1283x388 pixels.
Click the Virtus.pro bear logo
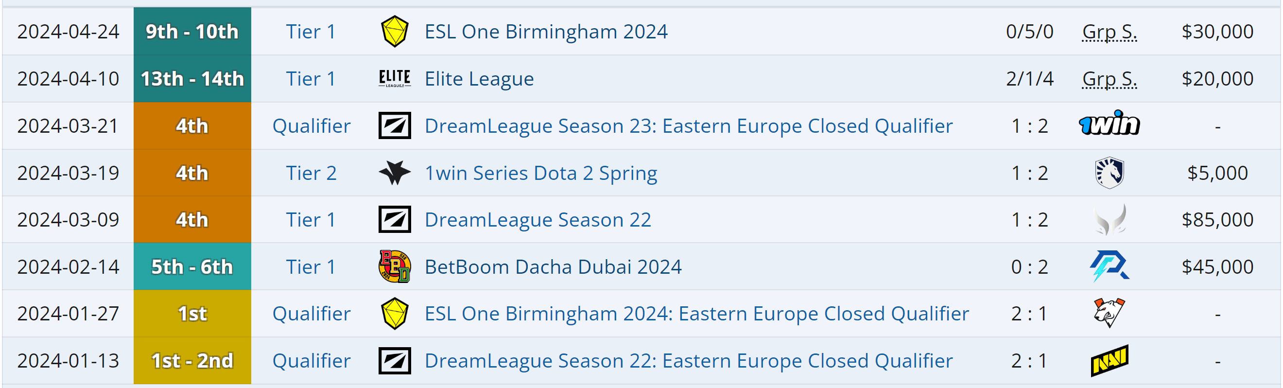[1109, 313]
